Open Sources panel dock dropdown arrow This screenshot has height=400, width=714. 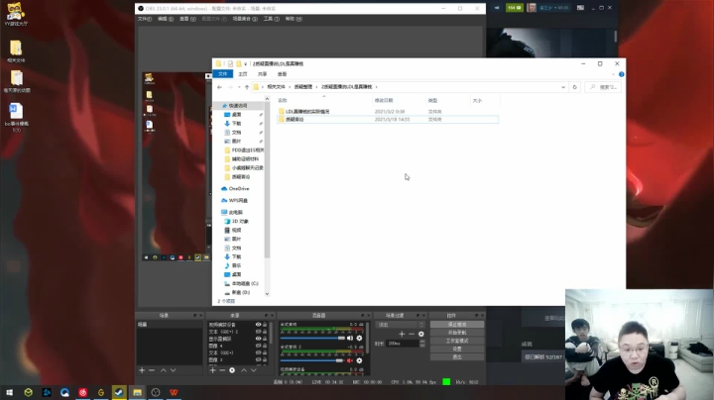click(267, 316)
